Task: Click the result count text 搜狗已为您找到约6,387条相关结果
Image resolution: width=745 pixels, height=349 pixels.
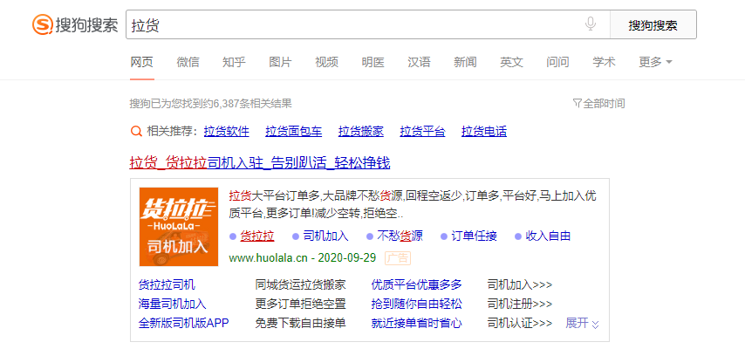Action: click(211, 103)
